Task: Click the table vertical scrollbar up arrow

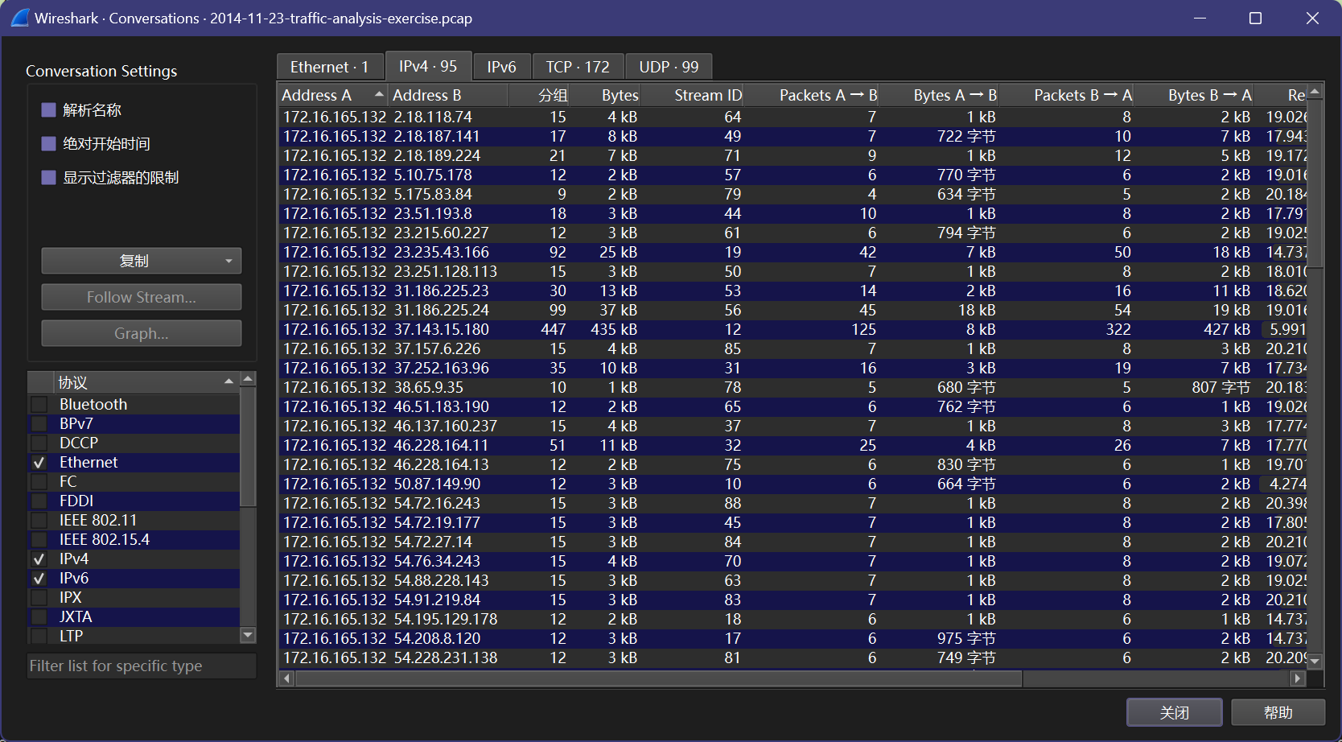Action: 1315,92
